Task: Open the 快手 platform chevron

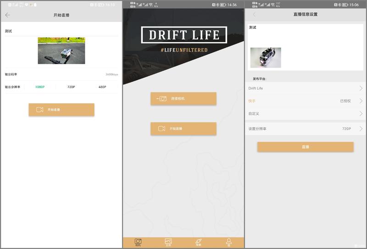Action: (x=361, y=101)
